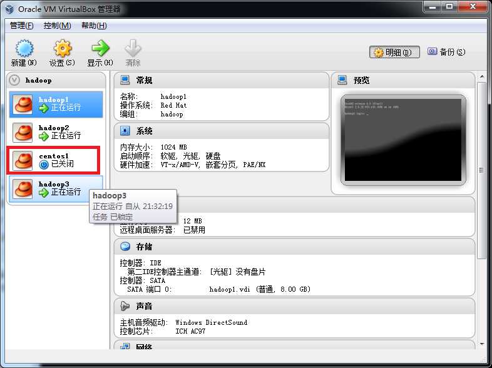The image size is (492, 368).
Task: Collapse the hadoop group chevron
Action: tap(14, 80)
